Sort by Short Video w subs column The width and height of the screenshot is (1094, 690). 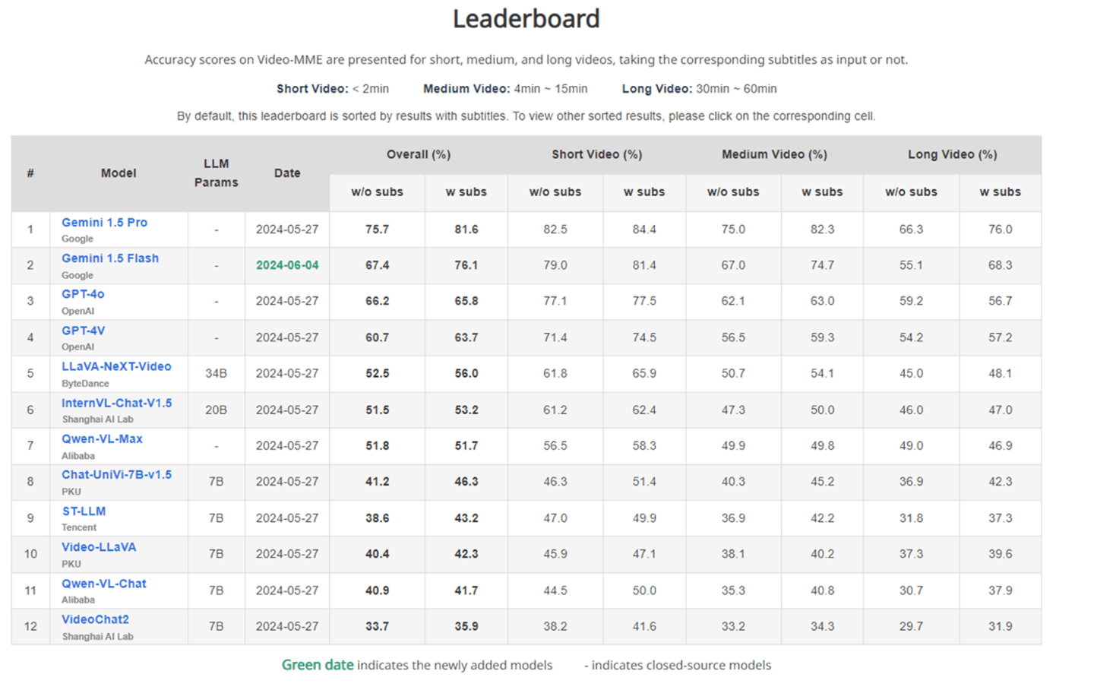pyautogui.click(x=644, y=192)
